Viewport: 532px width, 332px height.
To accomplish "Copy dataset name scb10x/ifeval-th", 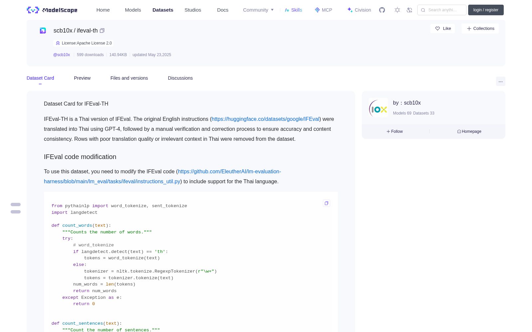I will 102,31.
